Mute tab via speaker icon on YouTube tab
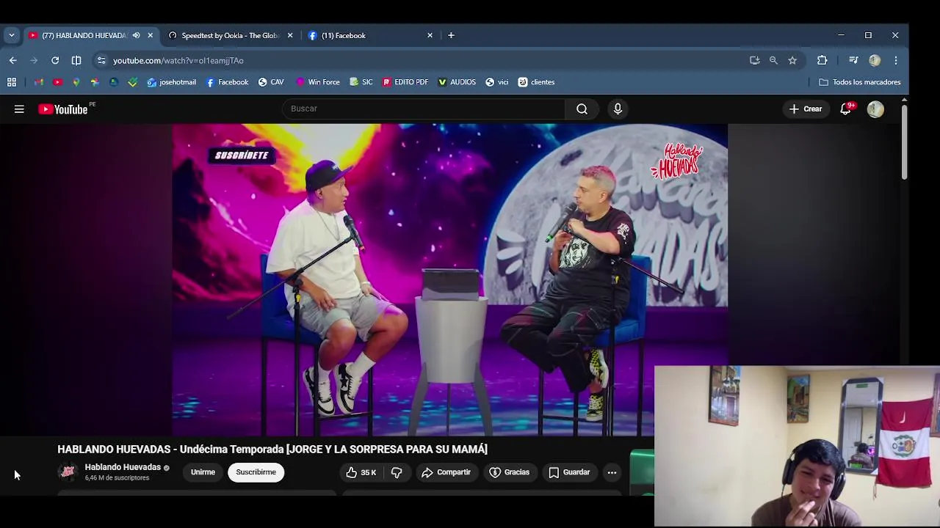The width and height of the screenshot is (940, 528). (136, 35)
